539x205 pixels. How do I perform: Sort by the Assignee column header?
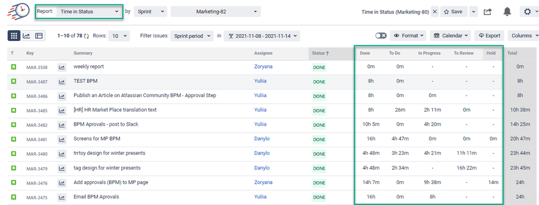coord(263,53)
